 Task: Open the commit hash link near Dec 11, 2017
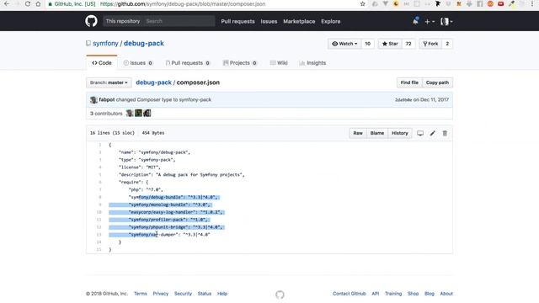(403, 99)
